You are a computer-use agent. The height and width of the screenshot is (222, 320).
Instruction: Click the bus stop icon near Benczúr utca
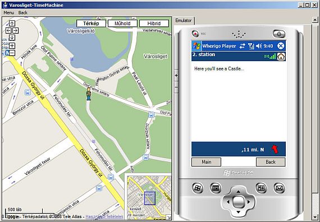(28, 92)
